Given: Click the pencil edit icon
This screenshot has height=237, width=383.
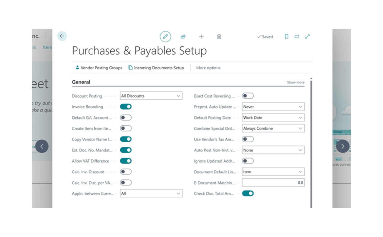Looking at the screenshot, I should [165, 37].
